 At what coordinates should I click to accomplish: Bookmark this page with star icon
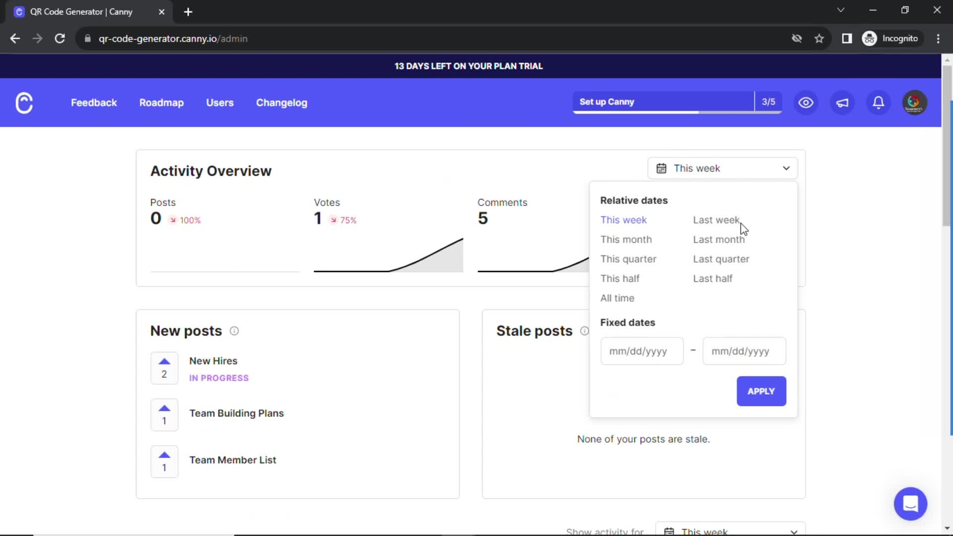tap(819, 39)
